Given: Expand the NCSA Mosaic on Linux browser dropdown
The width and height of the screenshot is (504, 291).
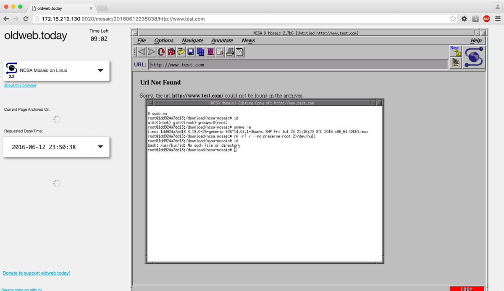Looking at the screenshot, I should 100,70.
